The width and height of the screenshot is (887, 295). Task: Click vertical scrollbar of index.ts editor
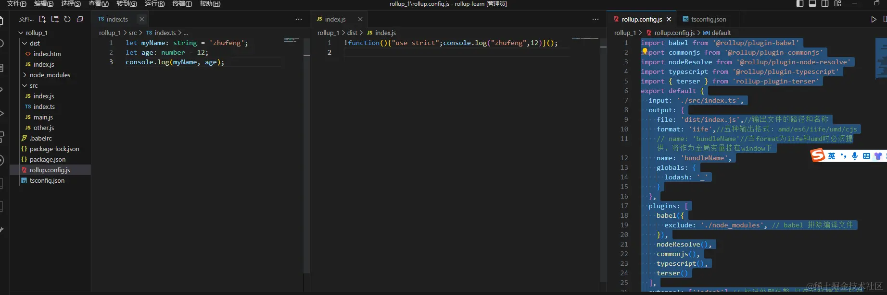coord(306,156)
